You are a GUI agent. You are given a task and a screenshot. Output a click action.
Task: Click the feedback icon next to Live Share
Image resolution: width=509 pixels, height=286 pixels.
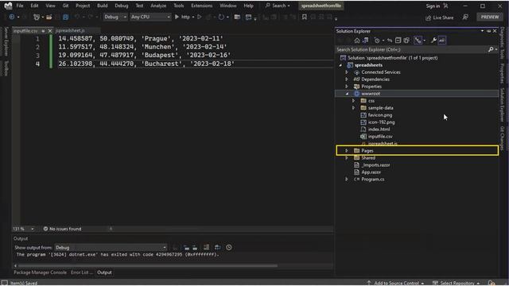point(465,17)
